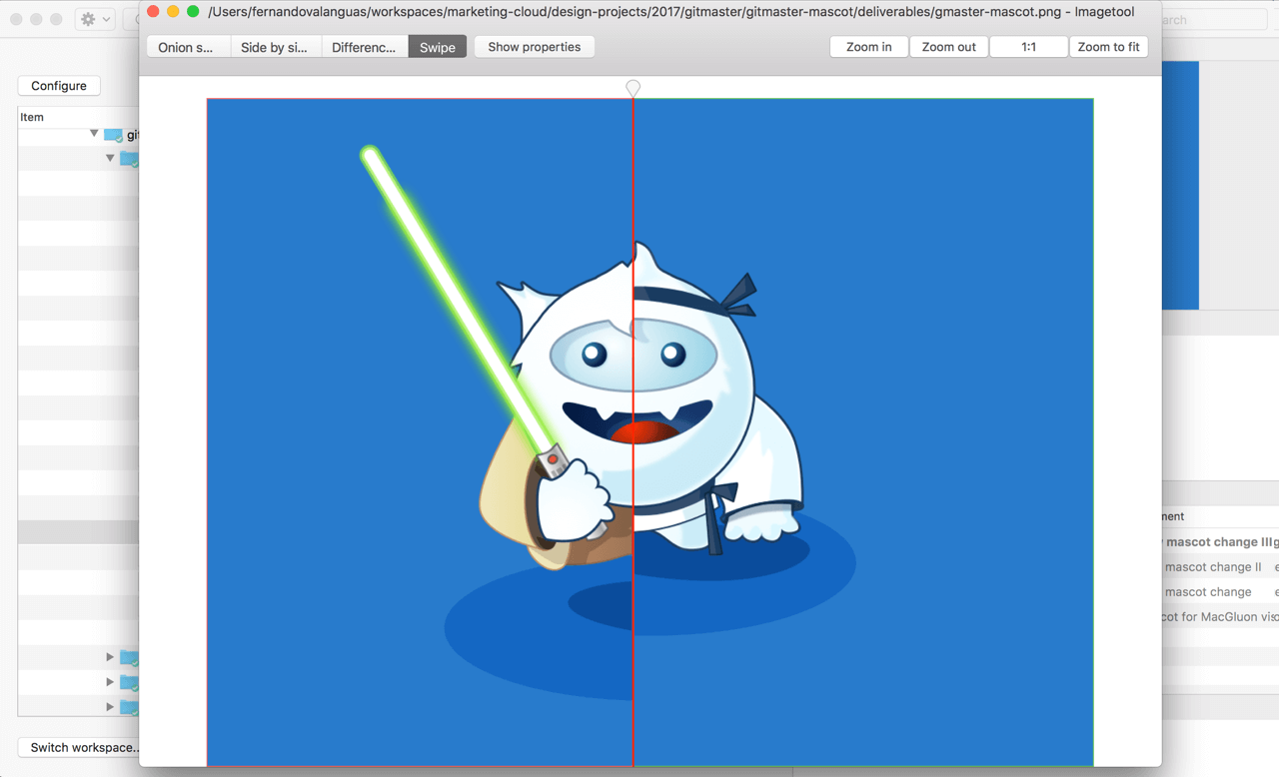Viewport: 1279px width, 777px height.
Task: Close the Imagetool window
Action: [153, 12]
